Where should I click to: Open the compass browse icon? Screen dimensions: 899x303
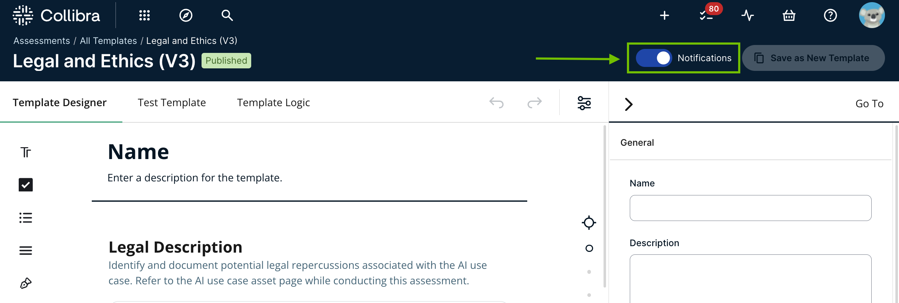[x=186, y=15]
